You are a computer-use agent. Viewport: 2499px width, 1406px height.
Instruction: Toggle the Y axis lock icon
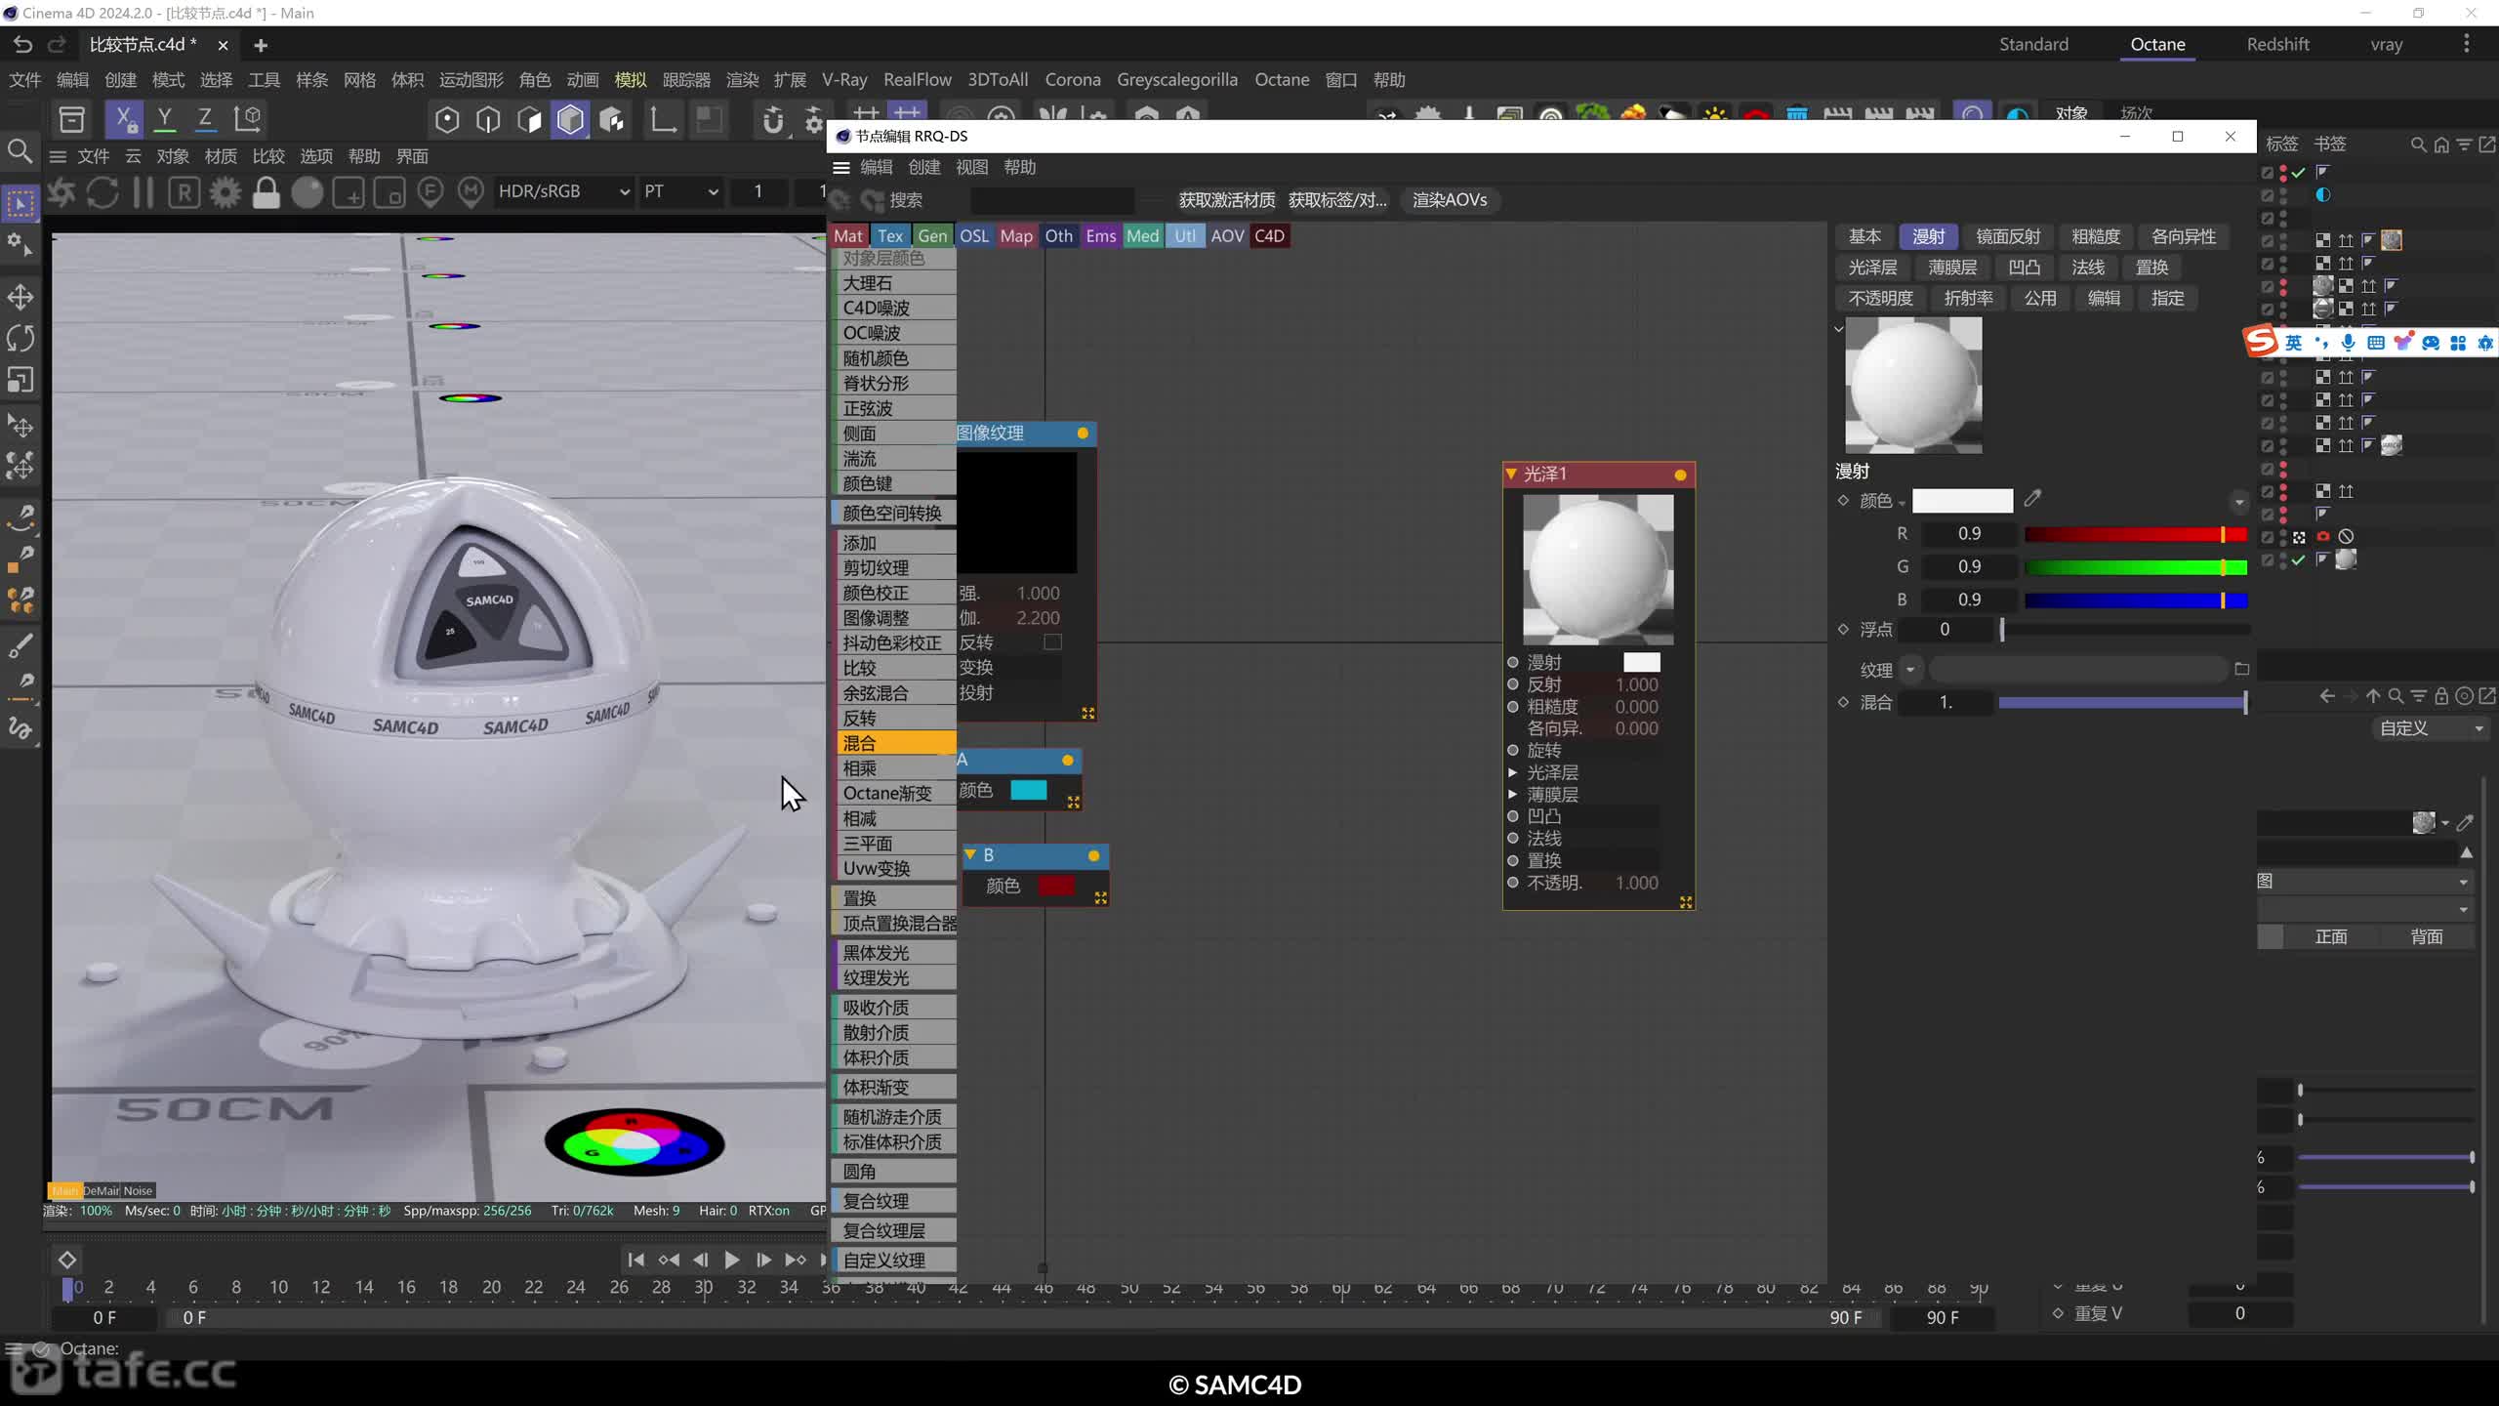point(165,119)
